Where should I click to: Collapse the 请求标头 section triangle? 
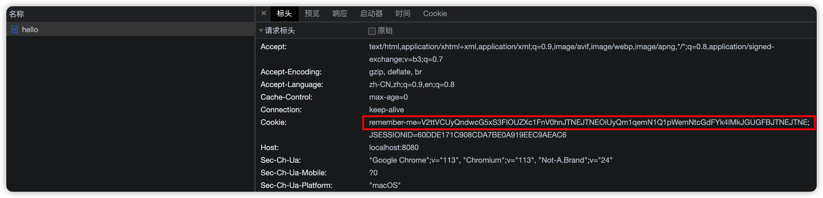click(x=261, y=31)
